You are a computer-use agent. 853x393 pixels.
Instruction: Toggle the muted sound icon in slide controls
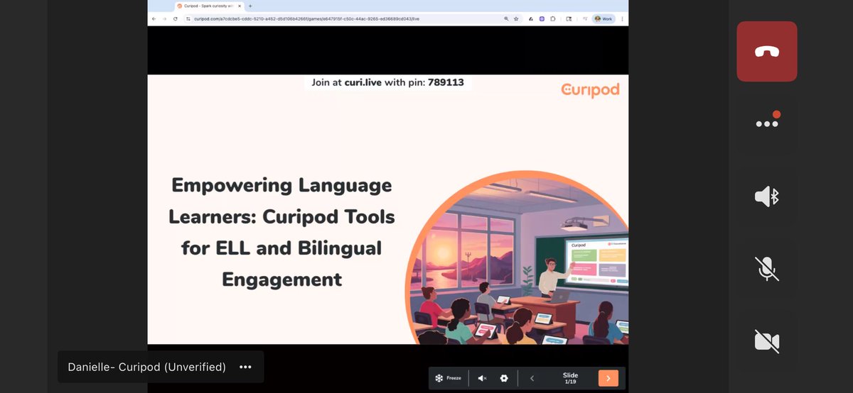[x=482, y=378]
